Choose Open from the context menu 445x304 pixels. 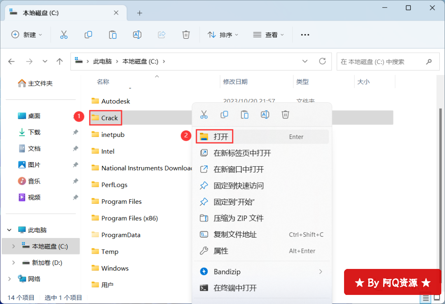[x=221, y=137]
